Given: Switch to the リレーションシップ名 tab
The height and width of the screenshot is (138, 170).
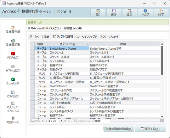Looking at the screenshot, I should click(x=86, y=37).
